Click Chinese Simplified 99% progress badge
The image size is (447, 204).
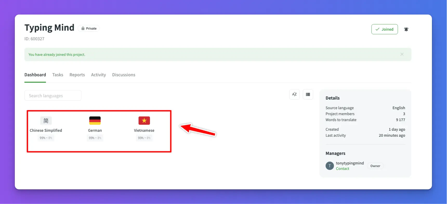point(46,138)
